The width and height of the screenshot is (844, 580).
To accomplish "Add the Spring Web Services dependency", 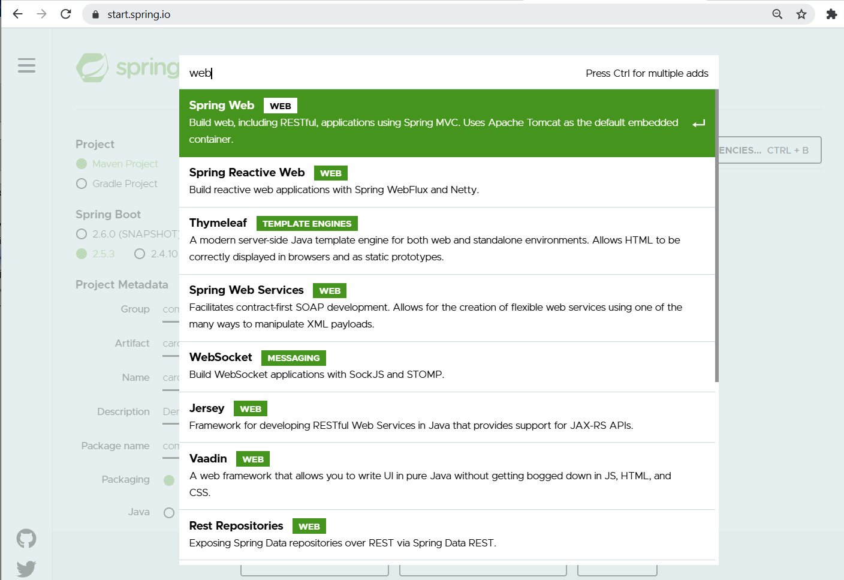I will 447,308.
